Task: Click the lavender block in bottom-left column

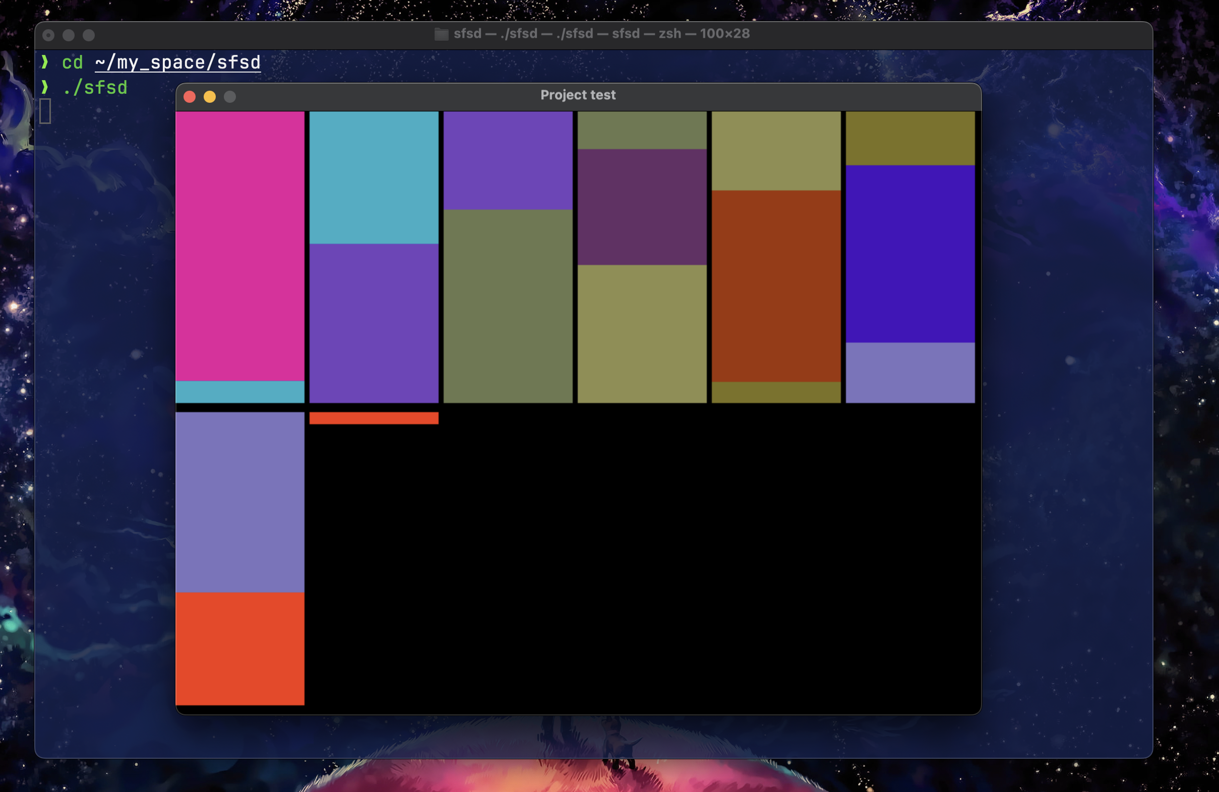Action: click(239, 502)
